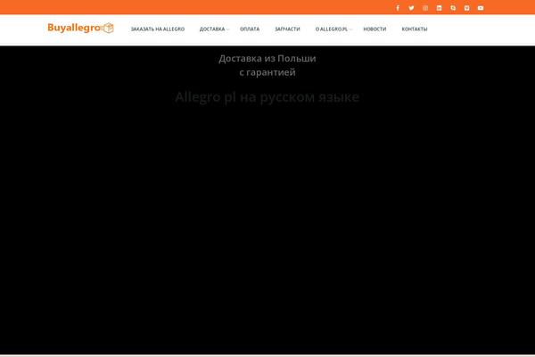Open the LinkedIn social icon
Screen dimensions: 535x357
pos(439,8)
